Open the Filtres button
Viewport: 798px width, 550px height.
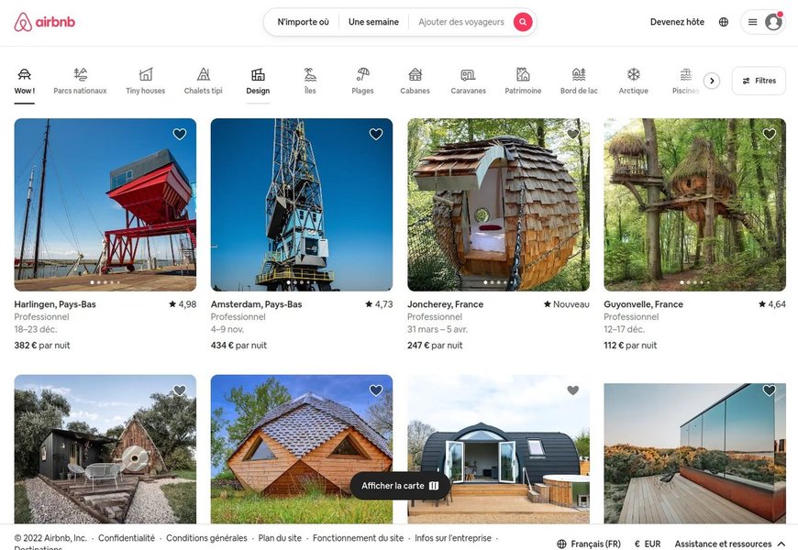(x=759, y=81)
